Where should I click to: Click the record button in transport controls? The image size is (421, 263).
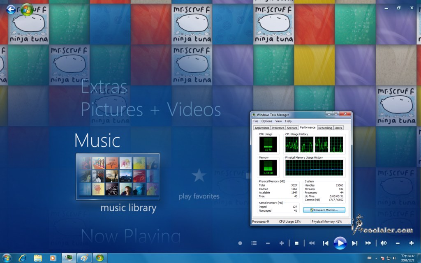pyautogui.click(x=240, y=243)
